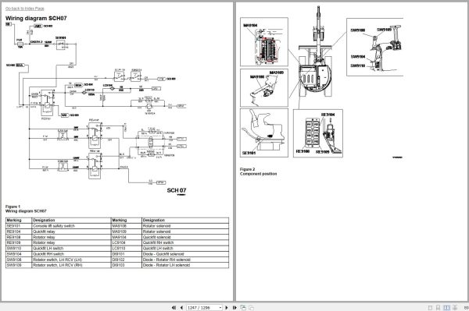
Task: Click the SW9108 label in joystick inset
Action: click(x=358, y=30)
